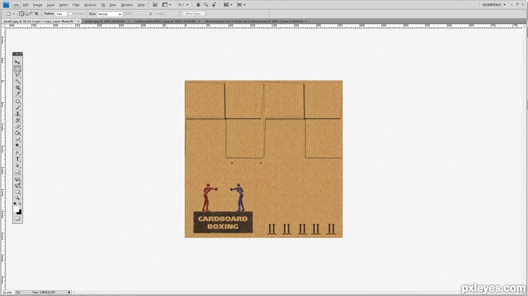The width and height of the screenshot is (528, 296).
Task: Select the Pen tool
Action: click(x=18, y=153)
